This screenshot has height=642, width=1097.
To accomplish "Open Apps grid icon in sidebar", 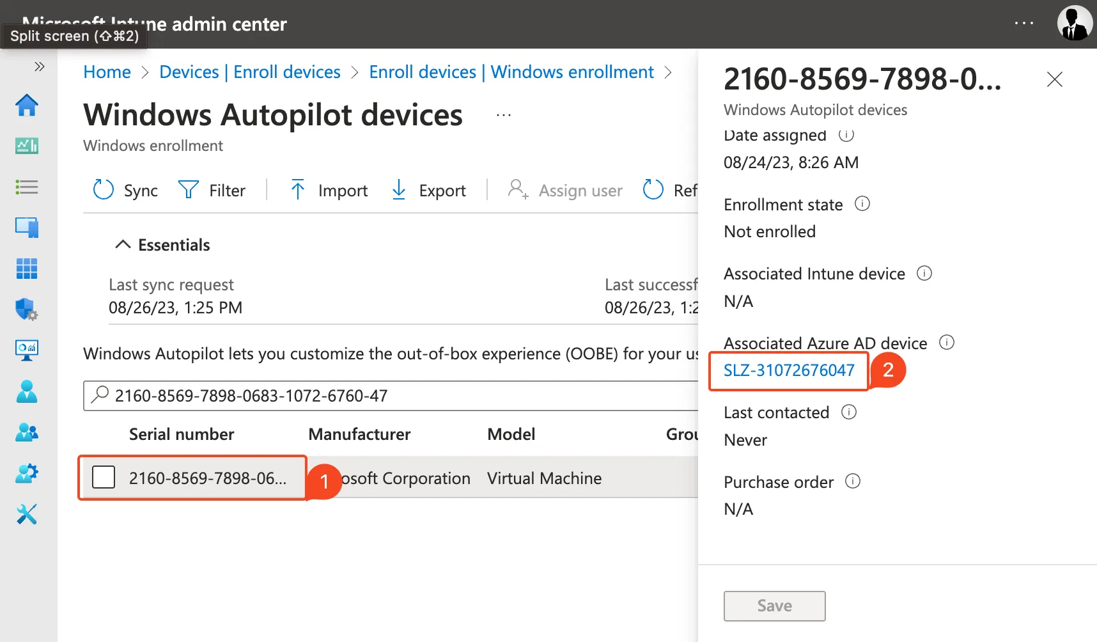I will [x=27, y=269].
